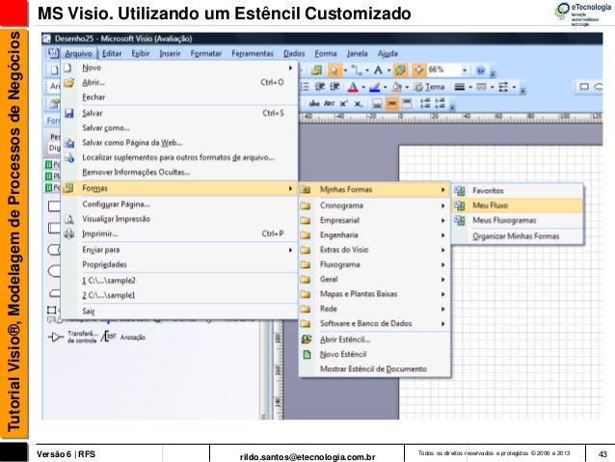The image size is (615, 462).
Task: Click Sair to exit Visio
Action: (x=179, y=312)
